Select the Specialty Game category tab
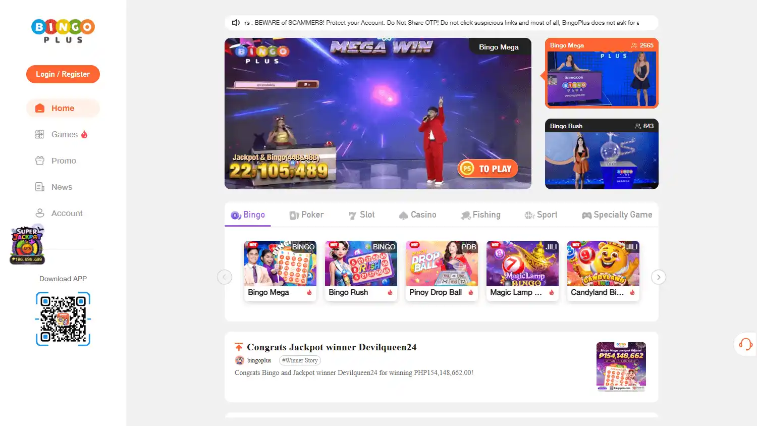The image size is (757, 426). coord(617,215)
